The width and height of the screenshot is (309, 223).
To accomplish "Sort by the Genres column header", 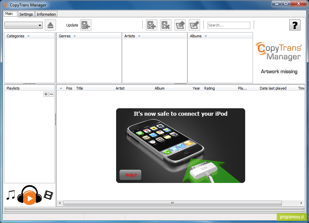I will click(89, 36).
